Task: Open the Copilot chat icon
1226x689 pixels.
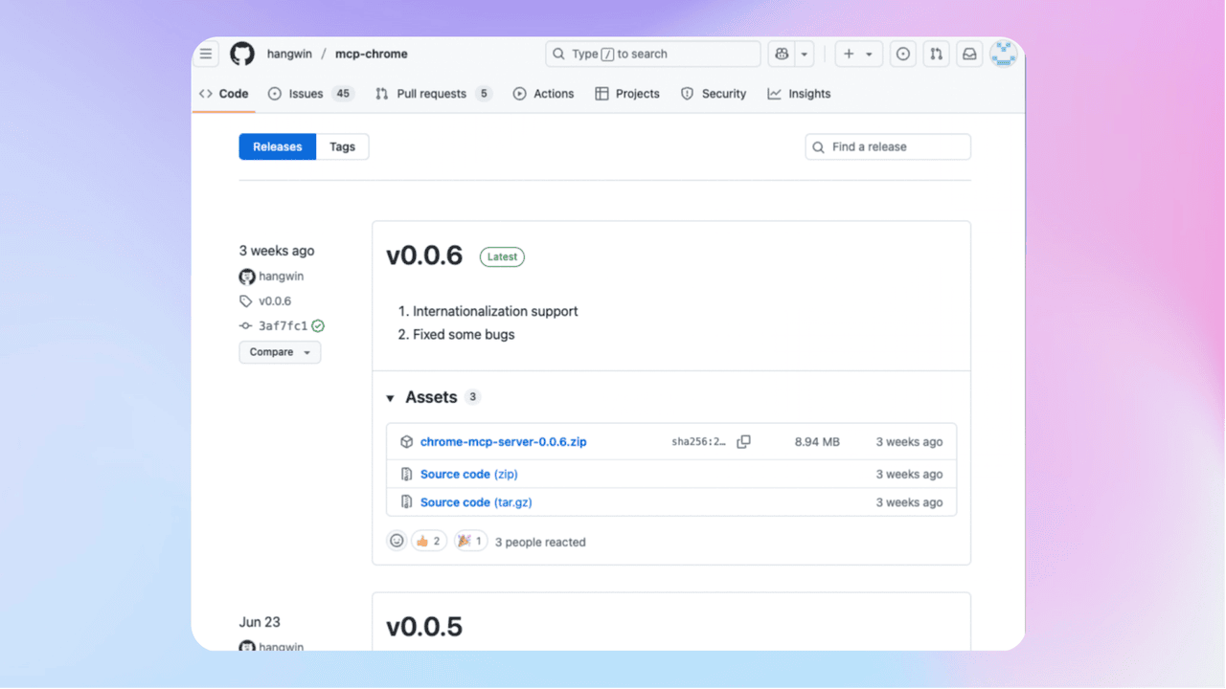Action: [782, 55]
